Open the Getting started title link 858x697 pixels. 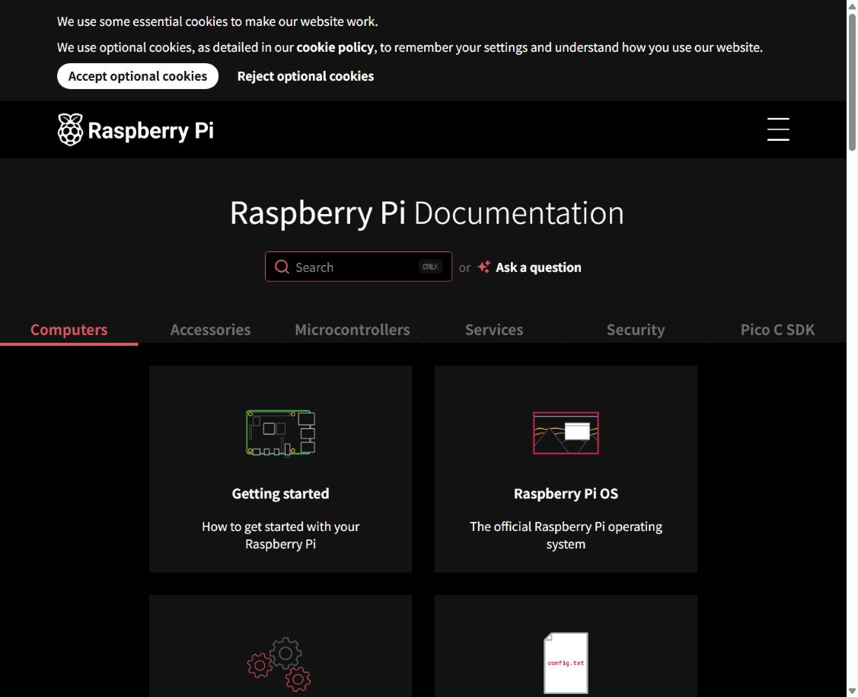click(x=280, y=494)
